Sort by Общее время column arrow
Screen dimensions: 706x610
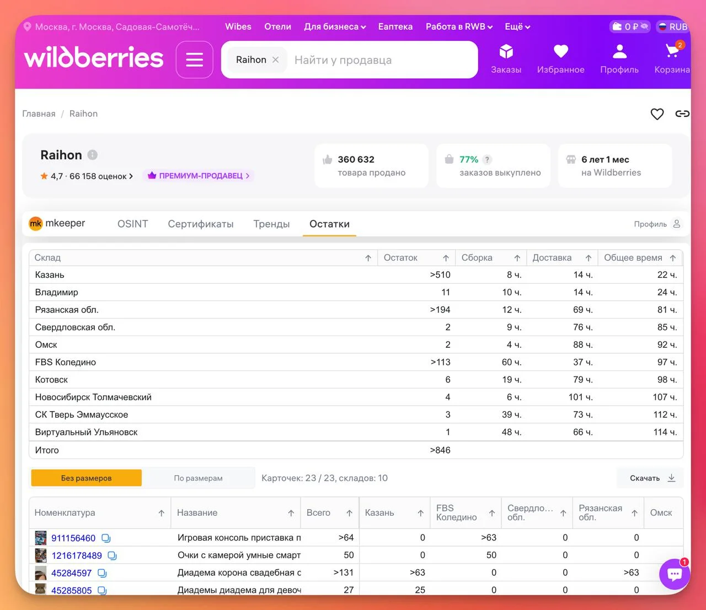(673, 258)
